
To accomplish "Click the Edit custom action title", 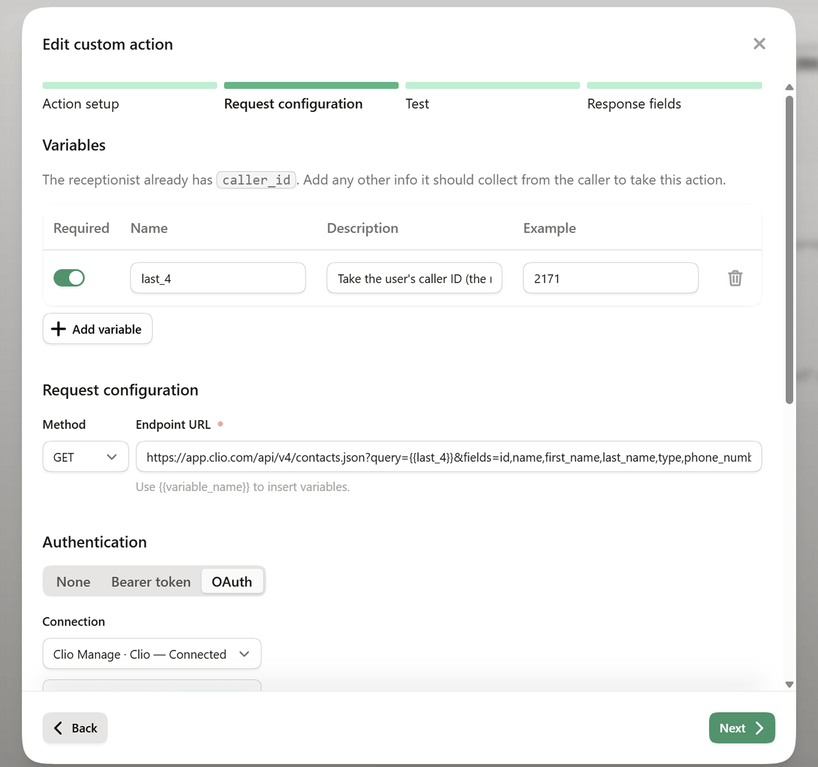I will [108, 44].
